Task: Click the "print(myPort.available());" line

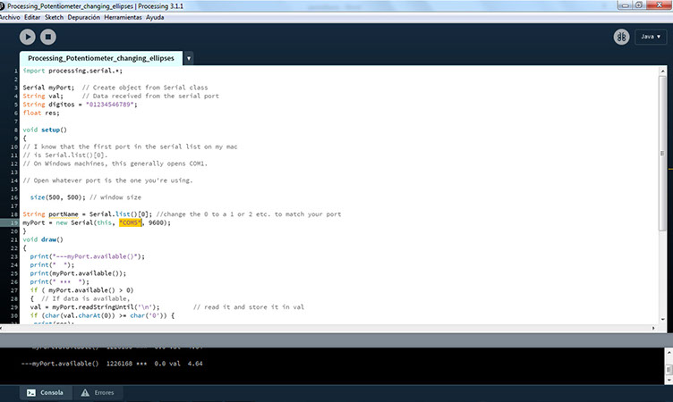Action: 78,273
